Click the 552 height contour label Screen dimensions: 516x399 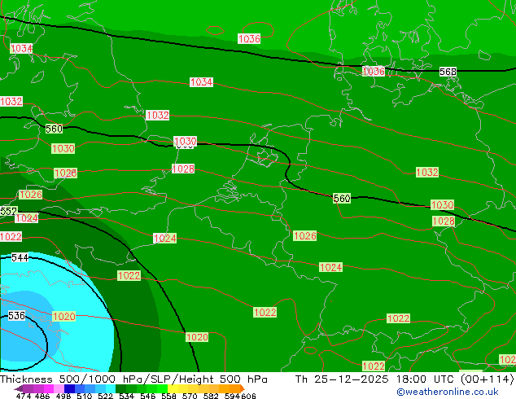(8, 211)
